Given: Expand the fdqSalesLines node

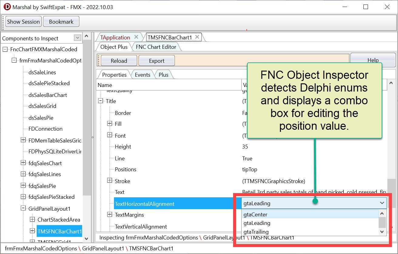Looking at the screenshot, I should click(x=23, y=174).
